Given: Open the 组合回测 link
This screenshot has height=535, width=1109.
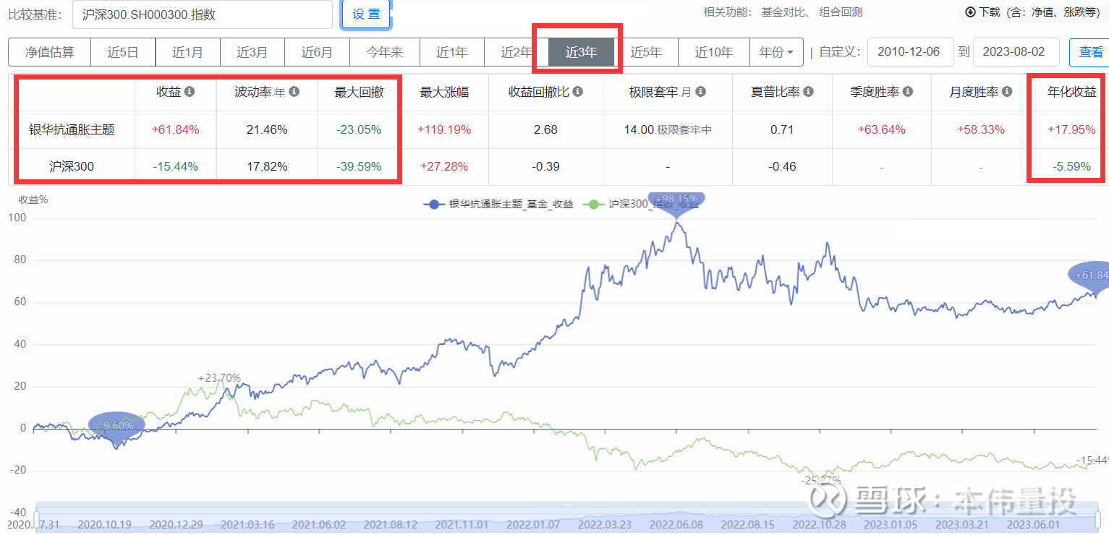Looking at the screenshot, I should pos(841,12).
